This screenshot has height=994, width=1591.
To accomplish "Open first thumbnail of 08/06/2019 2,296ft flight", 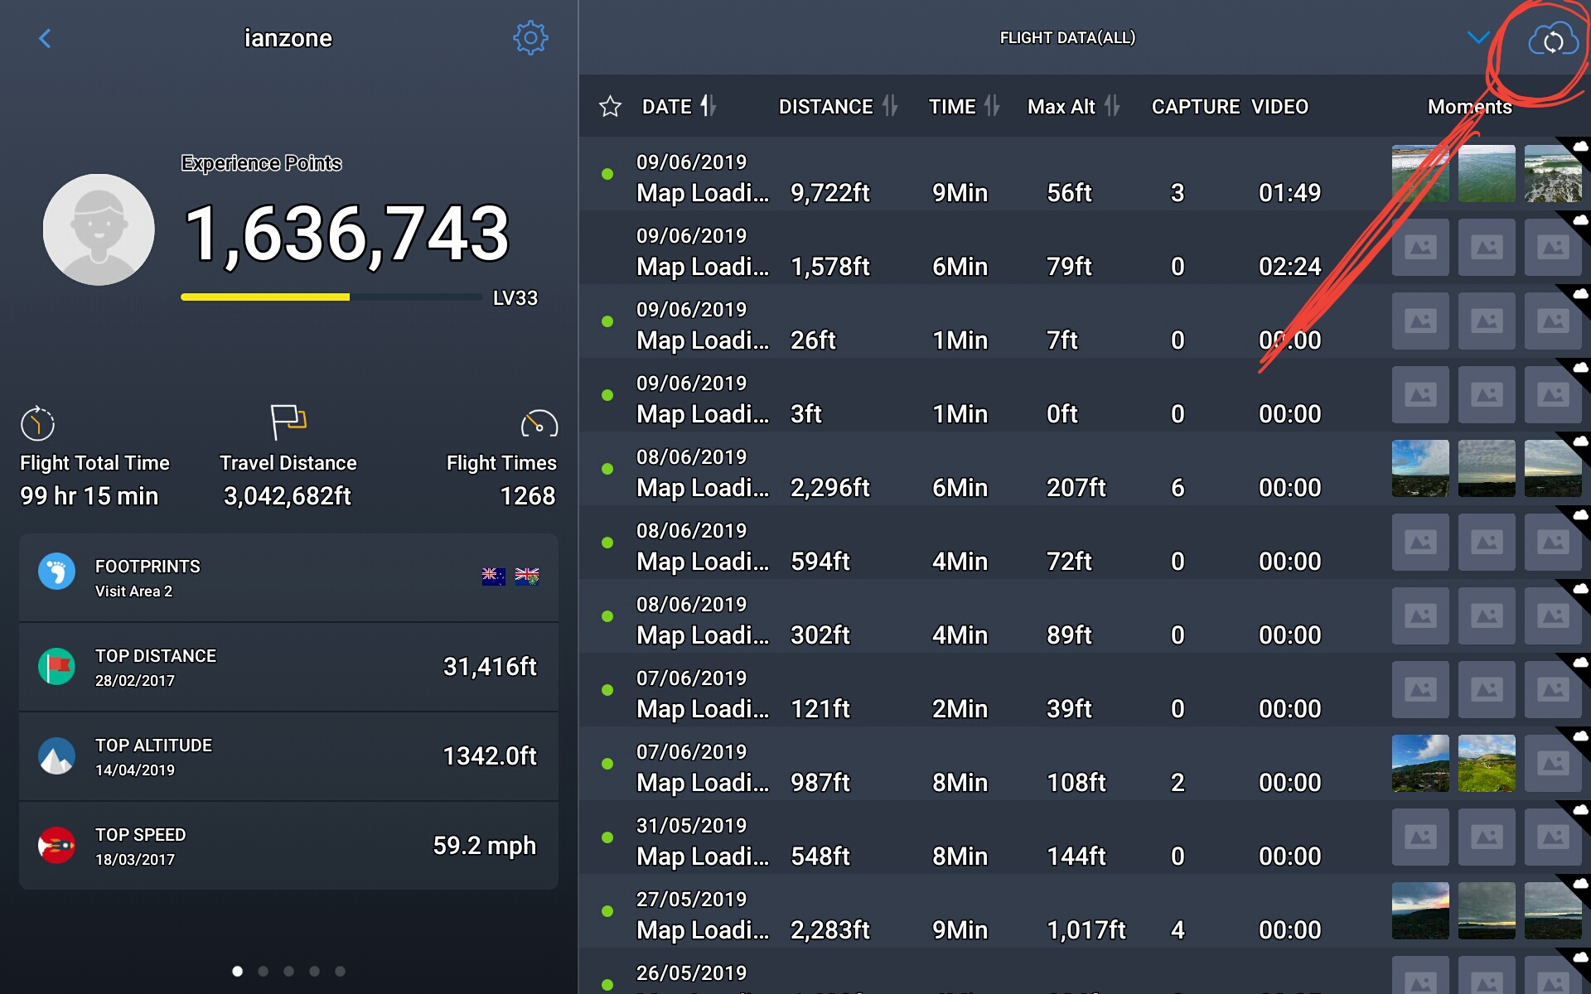I will [1420, 468].
